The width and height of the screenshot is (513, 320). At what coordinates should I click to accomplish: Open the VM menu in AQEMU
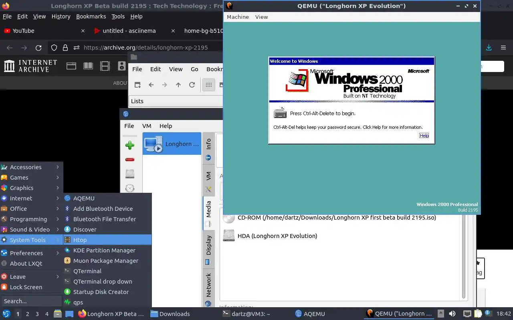coord(147,126)
